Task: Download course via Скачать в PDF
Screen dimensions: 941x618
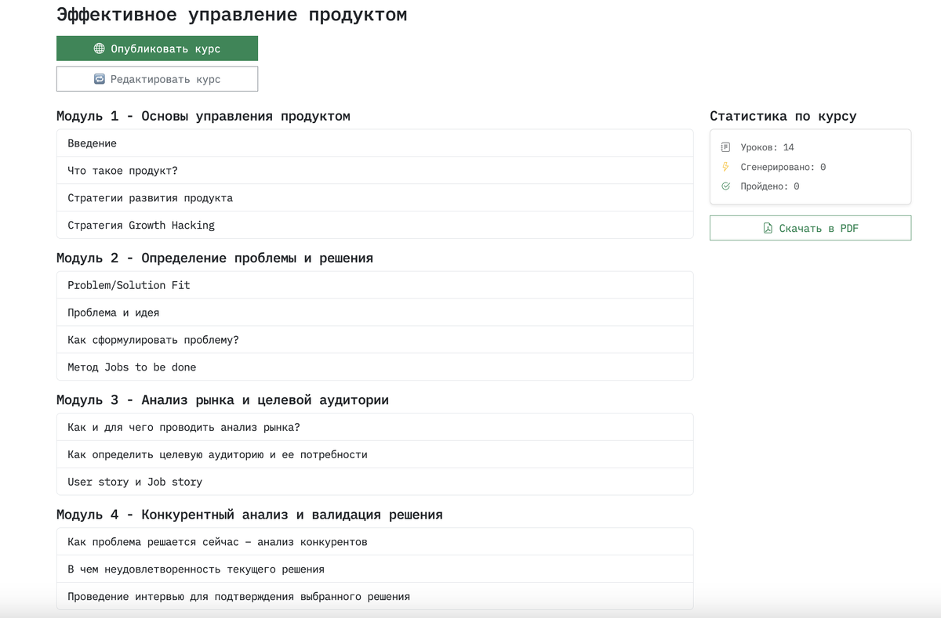Action: (810, 228)
